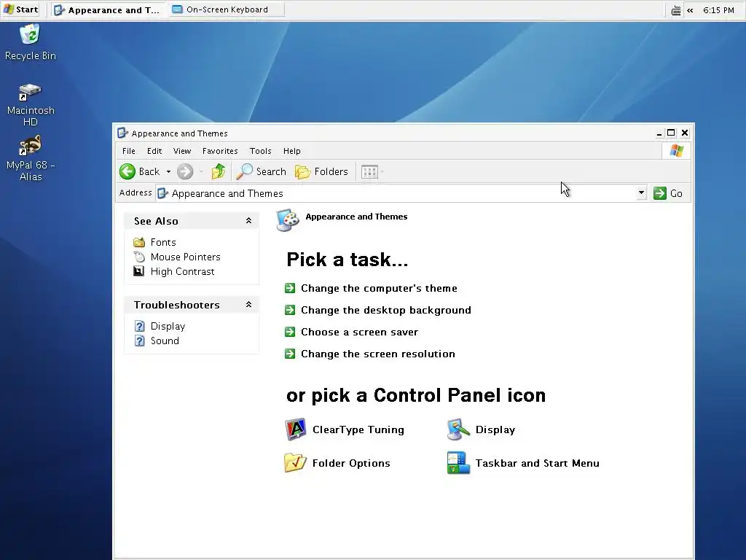The image size is (746, 560).
Task: Click the Folder Options label
Action: pyautogui.click(x=351, y=463)
